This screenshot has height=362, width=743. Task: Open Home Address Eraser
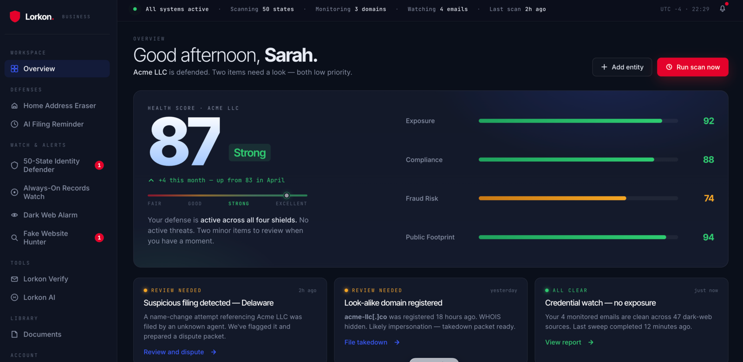pos(57,106)
